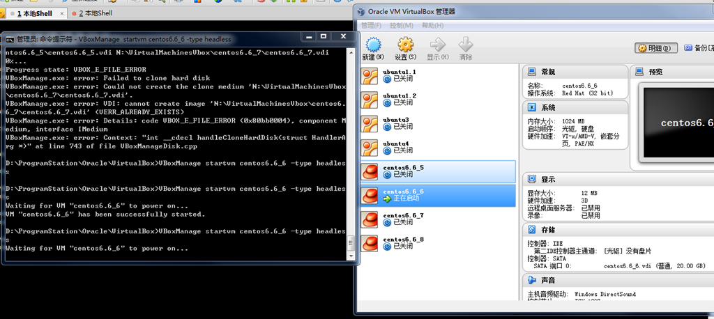Click the 'Red Hat (32 bit)' OS value
This screenshot has width=714, height=319.
[587, 93]
